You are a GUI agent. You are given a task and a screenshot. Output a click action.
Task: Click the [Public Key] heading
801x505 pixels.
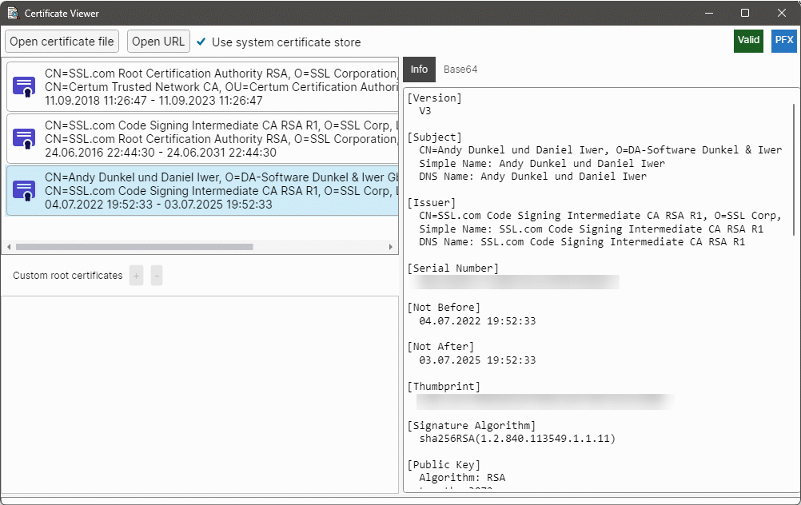click(444, 465)
